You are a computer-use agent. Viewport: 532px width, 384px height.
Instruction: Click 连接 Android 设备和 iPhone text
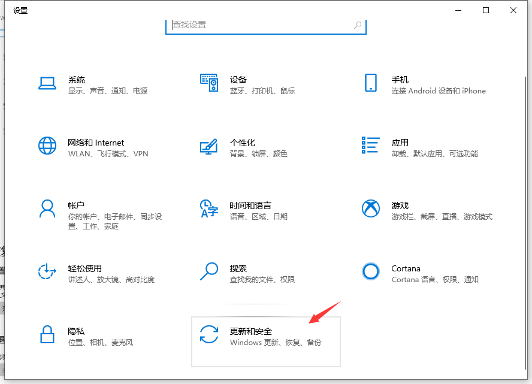[439, 91]
